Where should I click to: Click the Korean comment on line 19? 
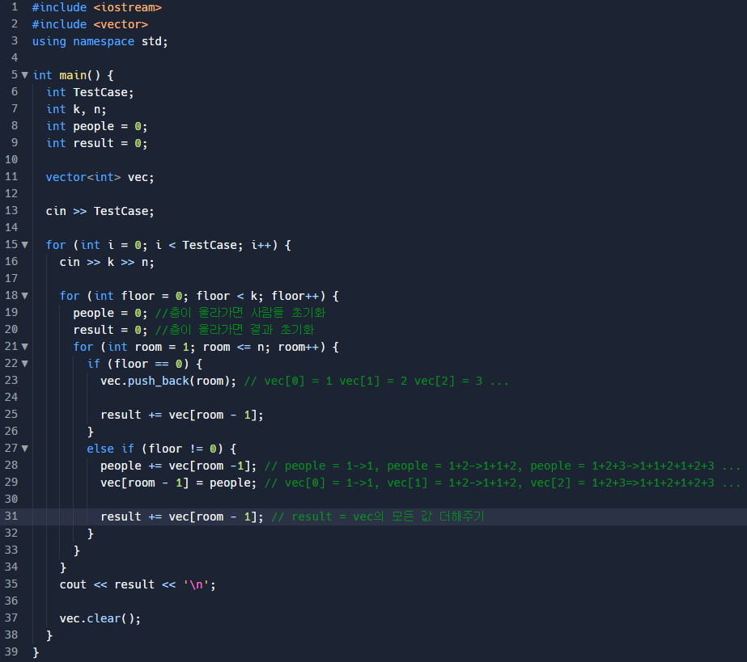[x=240, y=313]
